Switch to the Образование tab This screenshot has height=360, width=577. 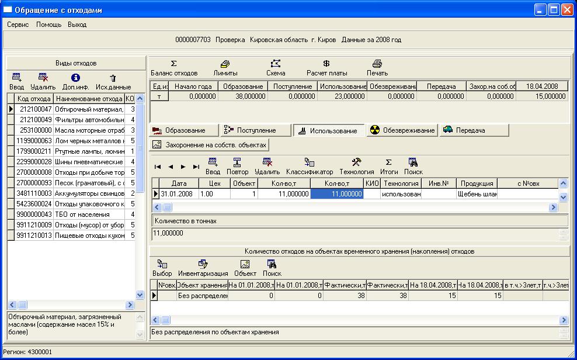[184, 130]
